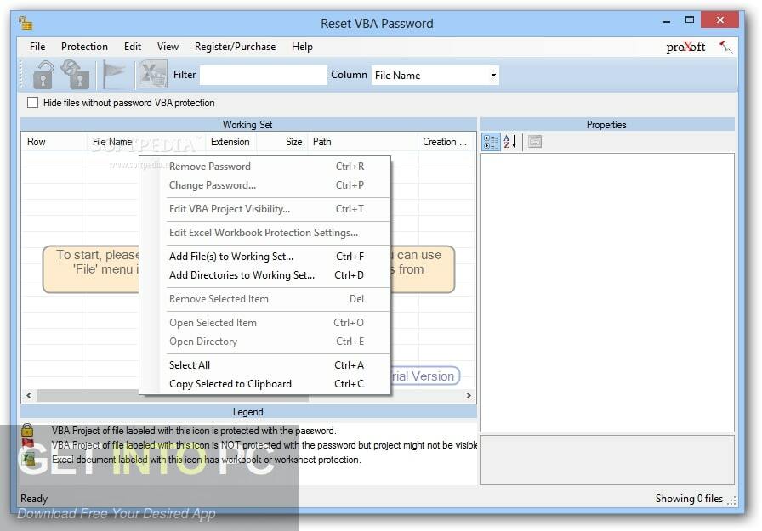Toggle Hide files without password VBA protection
This screenshot has width=762, height=531.
[x=32, y=103]
